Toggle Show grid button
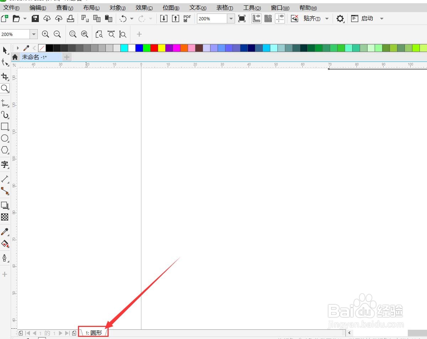The height and width of the screenshot is (339, 427). coord(268,18)
